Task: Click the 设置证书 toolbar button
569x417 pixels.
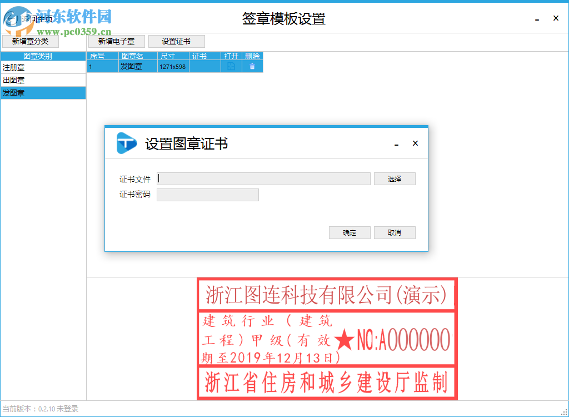Action: (x=176, y=41)
